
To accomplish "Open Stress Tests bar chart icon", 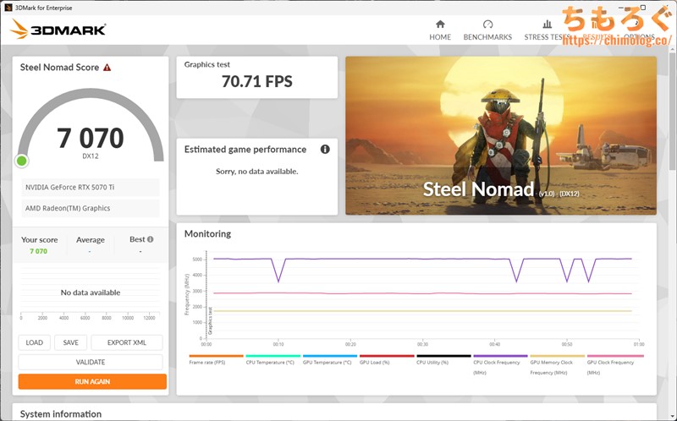I will [x=547, y=25].
